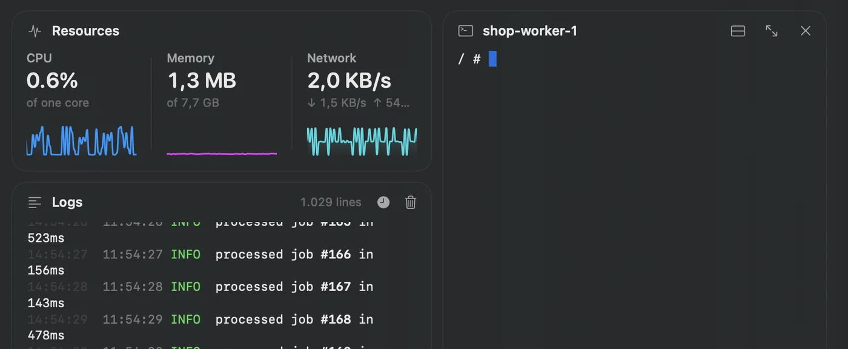Click the 1.029 lines counter
The height and width of the screenshot is (349, 848).
[x=331, y=202]
